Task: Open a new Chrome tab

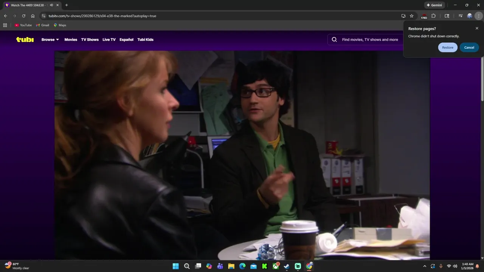Action: click(x=67, y=5)
